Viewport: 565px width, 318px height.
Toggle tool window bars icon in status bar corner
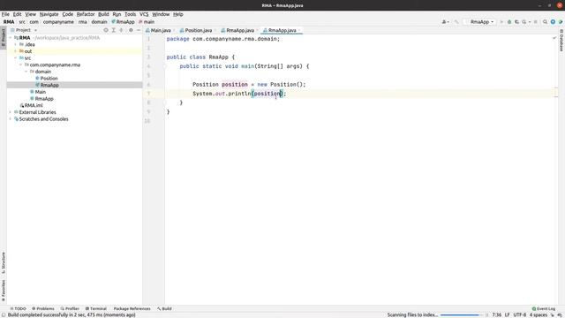4,314
